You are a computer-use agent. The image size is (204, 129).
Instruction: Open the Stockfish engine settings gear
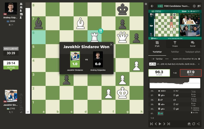pyautogui.click(x=199, y=59)
